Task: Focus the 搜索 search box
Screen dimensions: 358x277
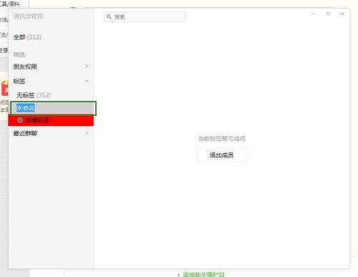Action: point(145,16)
